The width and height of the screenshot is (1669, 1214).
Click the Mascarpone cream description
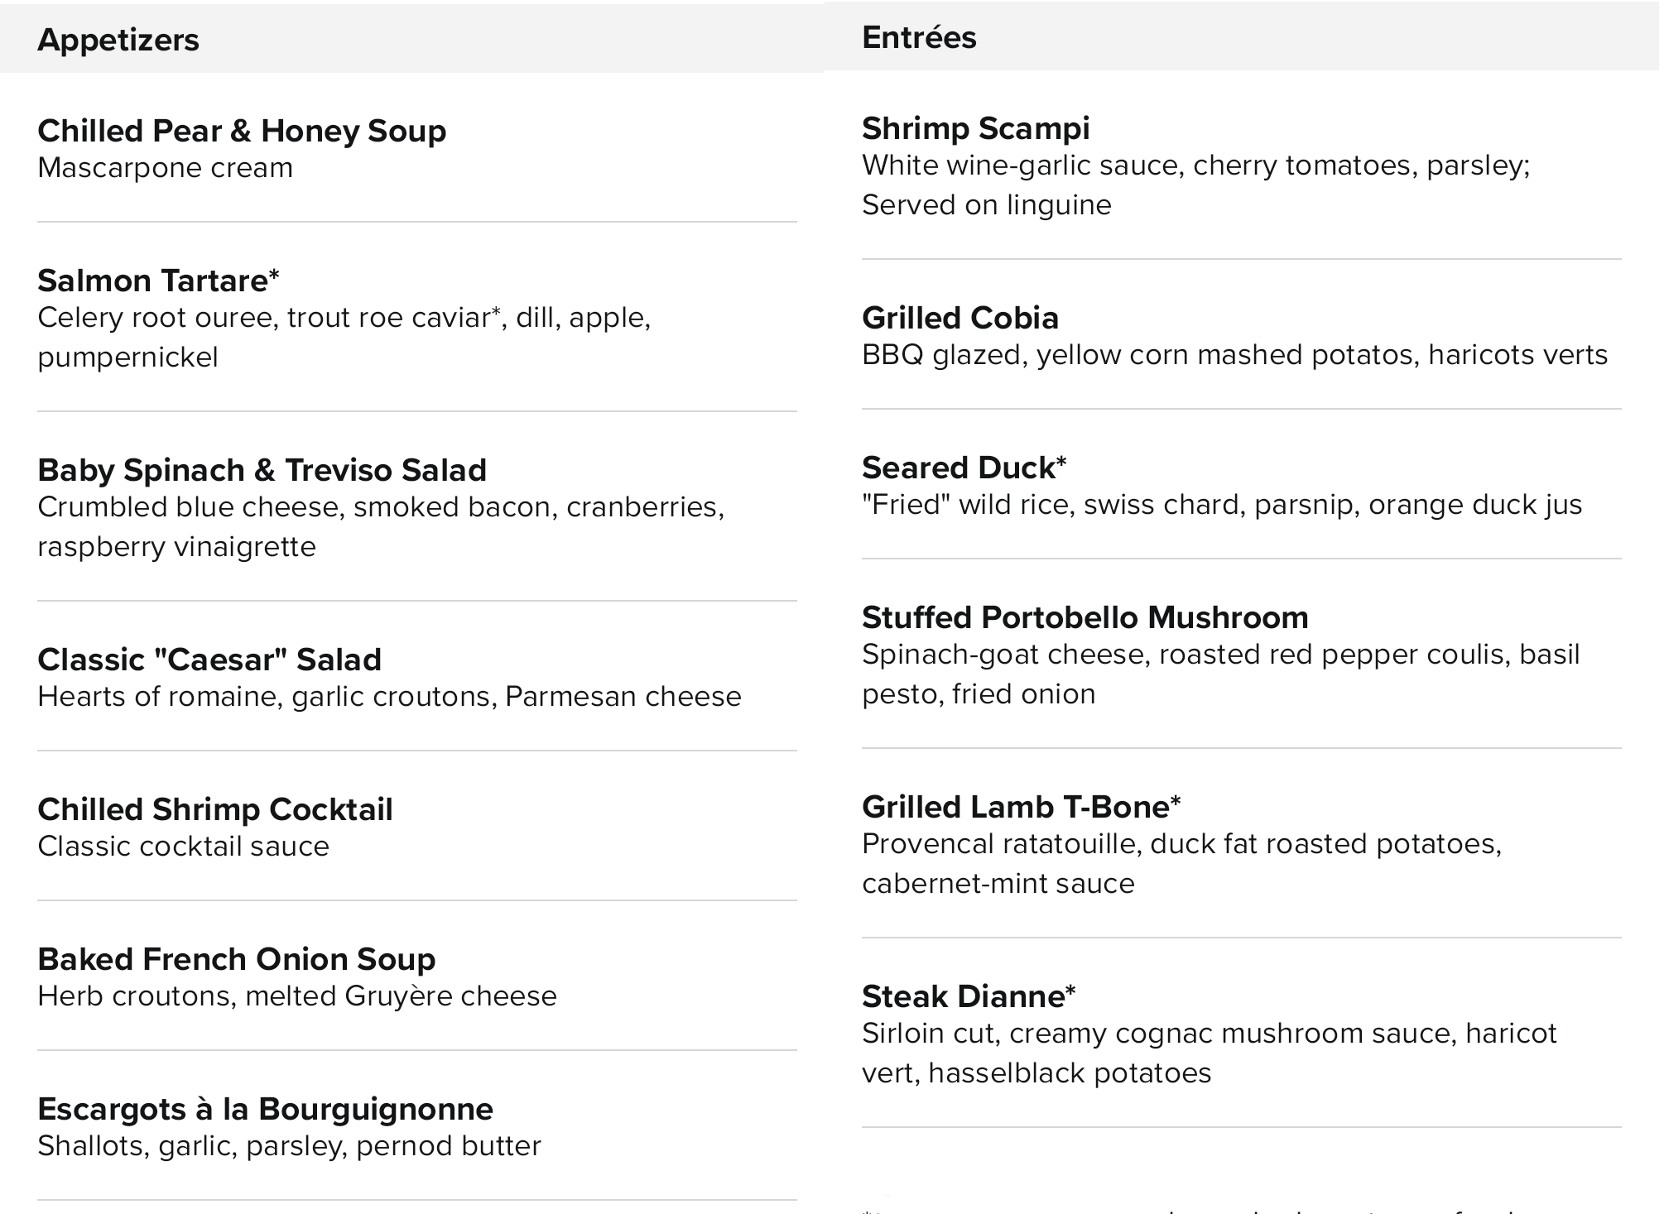pyautogui.click(x=166, y=168)
